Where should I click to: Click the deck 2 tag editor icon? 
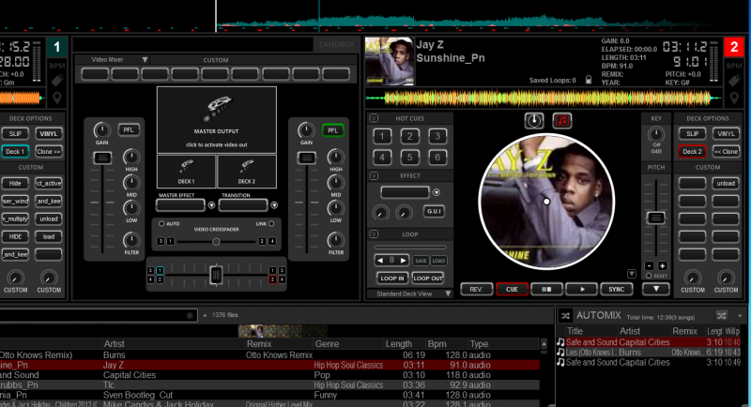[x=734, y=81]
